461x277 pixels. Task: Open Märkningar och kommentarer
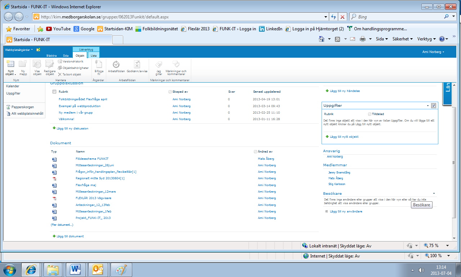pyautogui.click(x=176, y=67)
